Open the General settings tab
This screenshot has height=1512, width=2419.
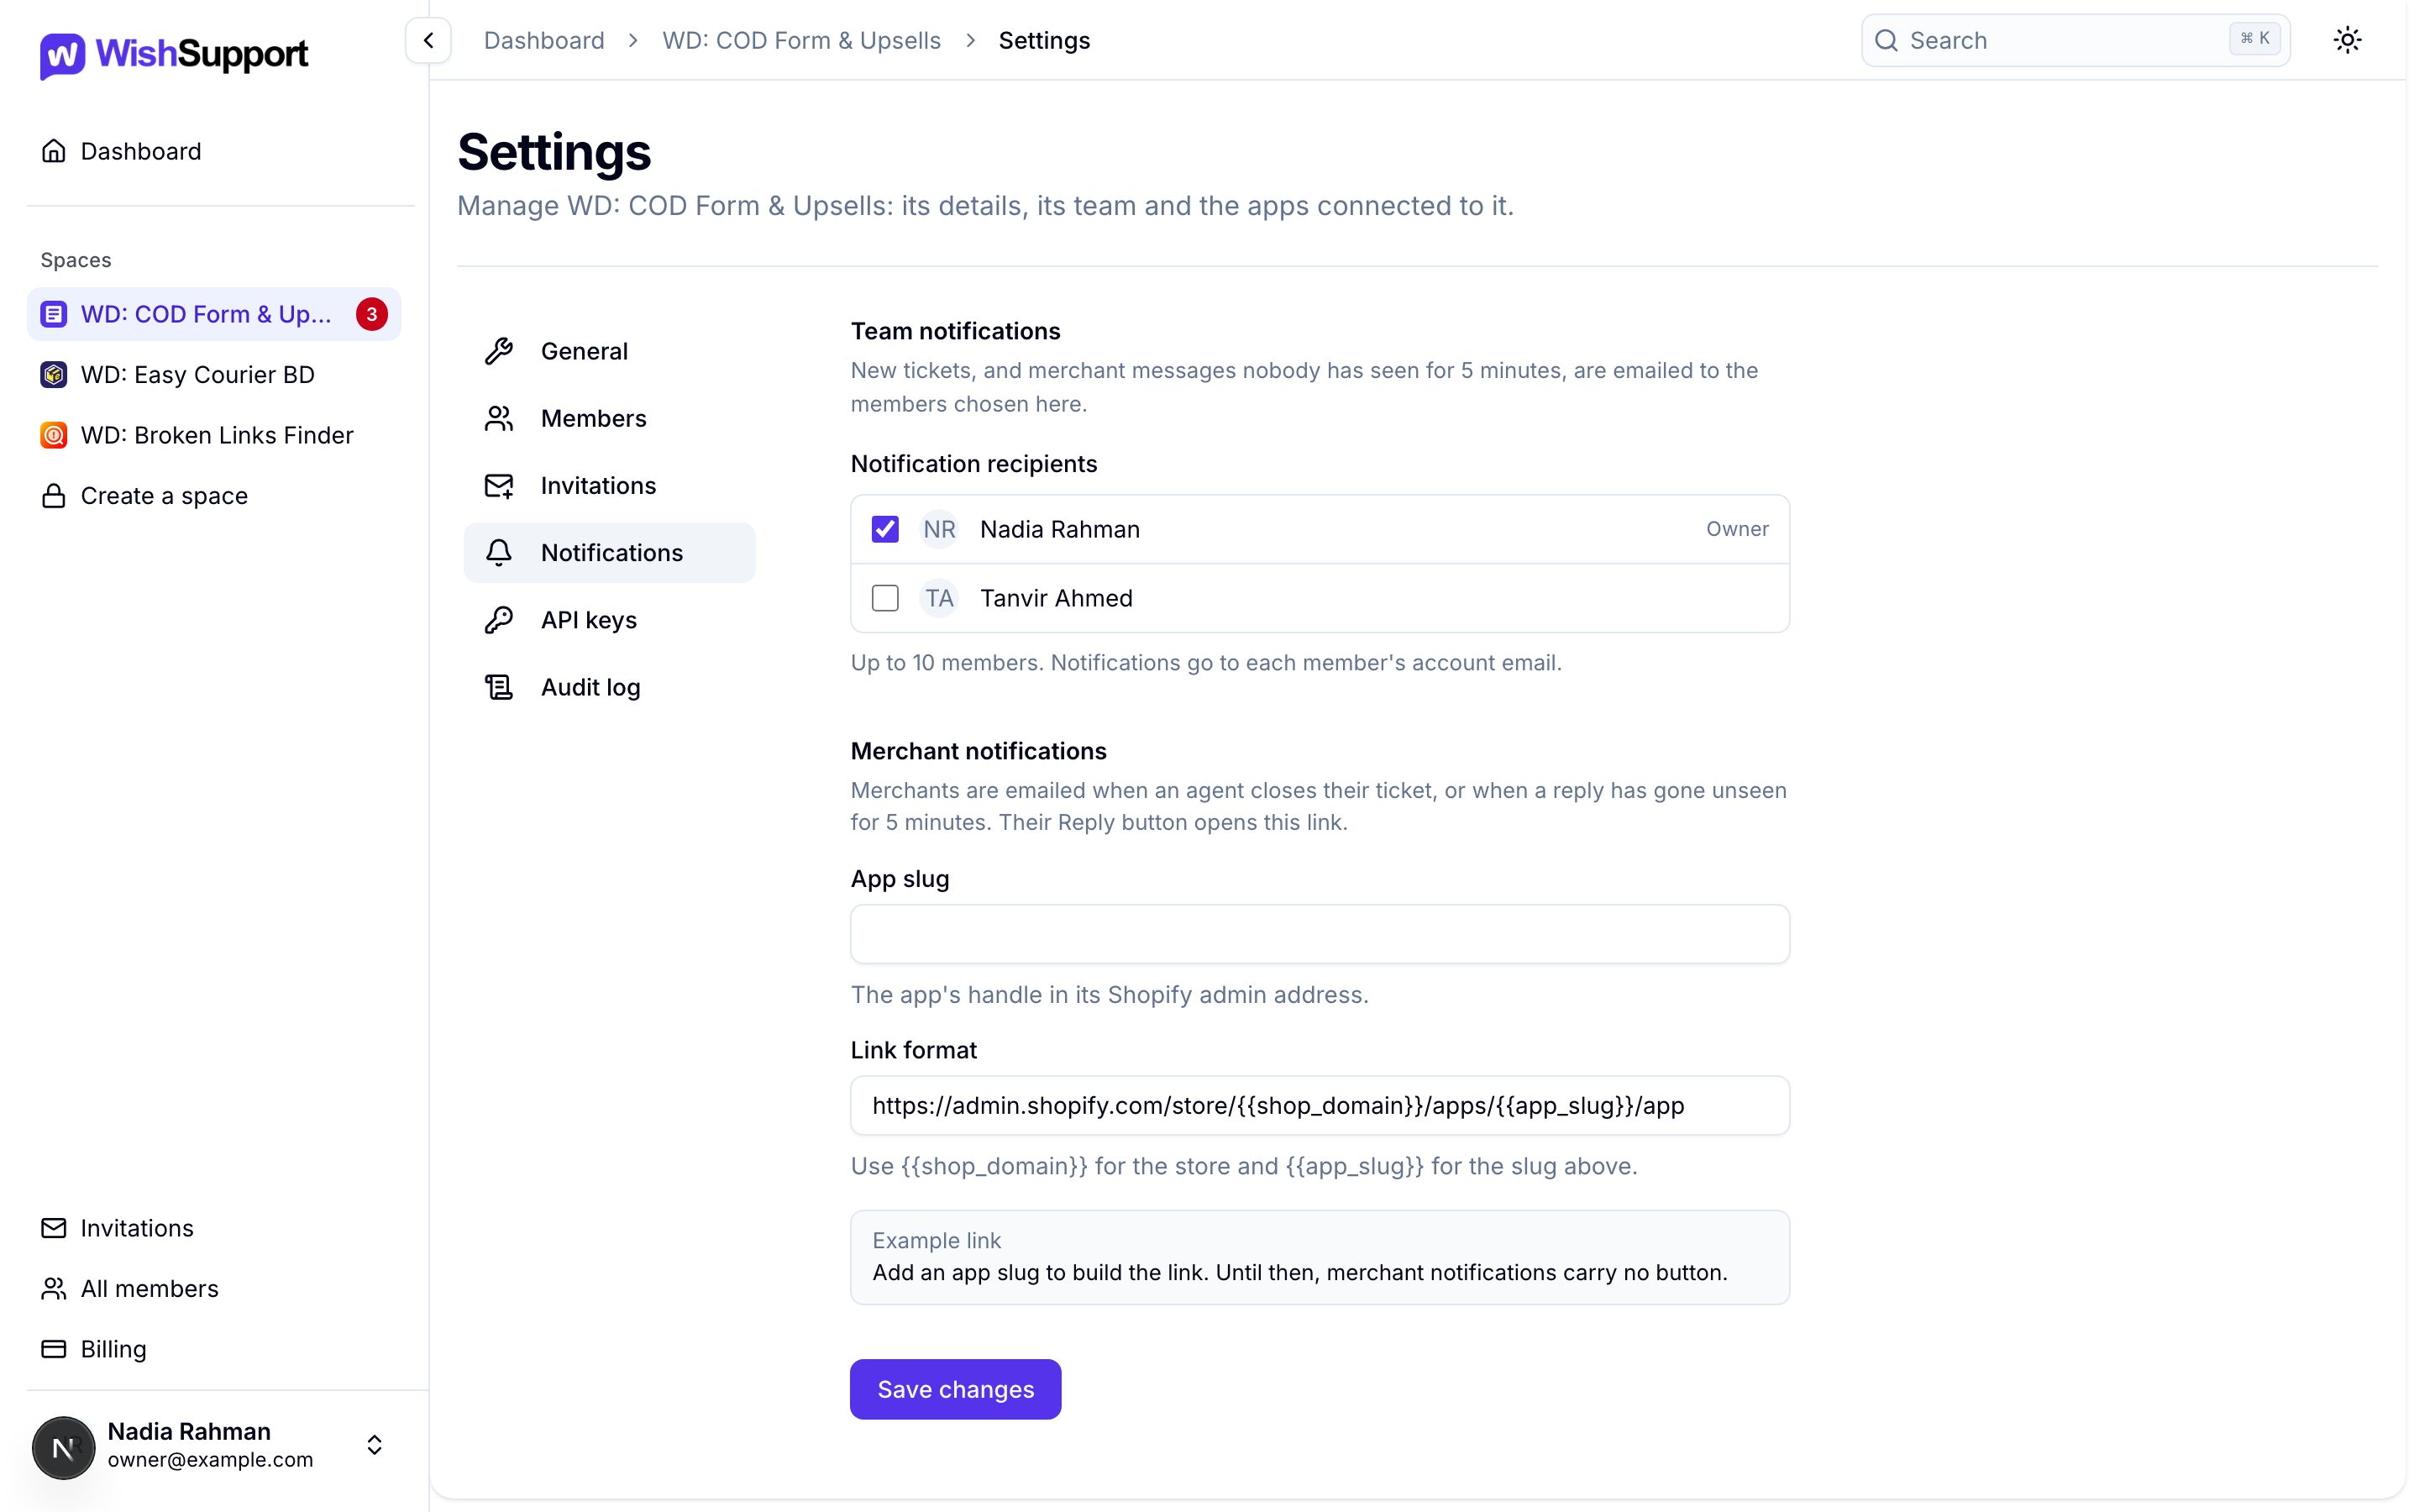point(610,351)
